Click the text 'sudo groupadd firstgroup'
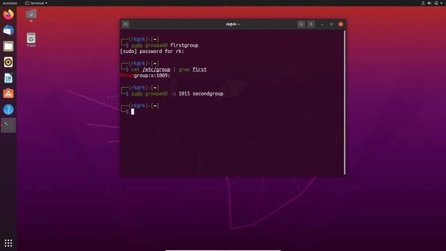This screenshot has width=446, height=251. [x=164, y=45]
